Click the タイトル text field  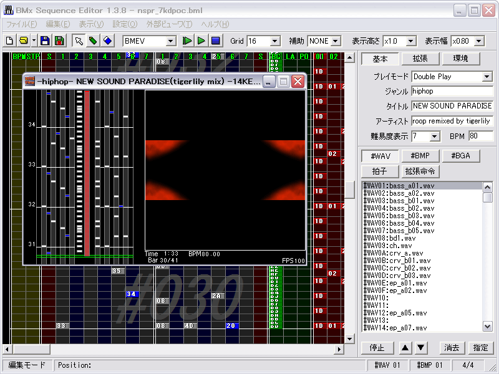pos(452,106)
